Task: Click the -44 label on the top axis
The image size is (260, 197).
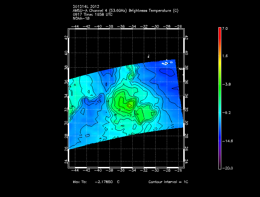Action: 75,27
